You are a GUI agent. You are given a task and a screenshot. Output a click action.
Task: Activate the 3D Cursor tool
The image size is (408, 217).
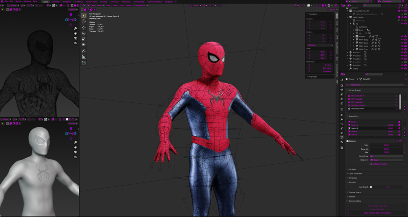pyautogui.click(x=84, y=22)
